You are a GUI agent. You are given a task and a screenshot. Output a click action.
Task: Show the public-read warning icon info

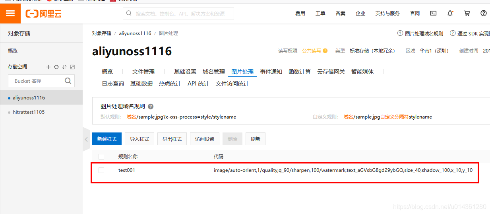click(x=325, y=51)
